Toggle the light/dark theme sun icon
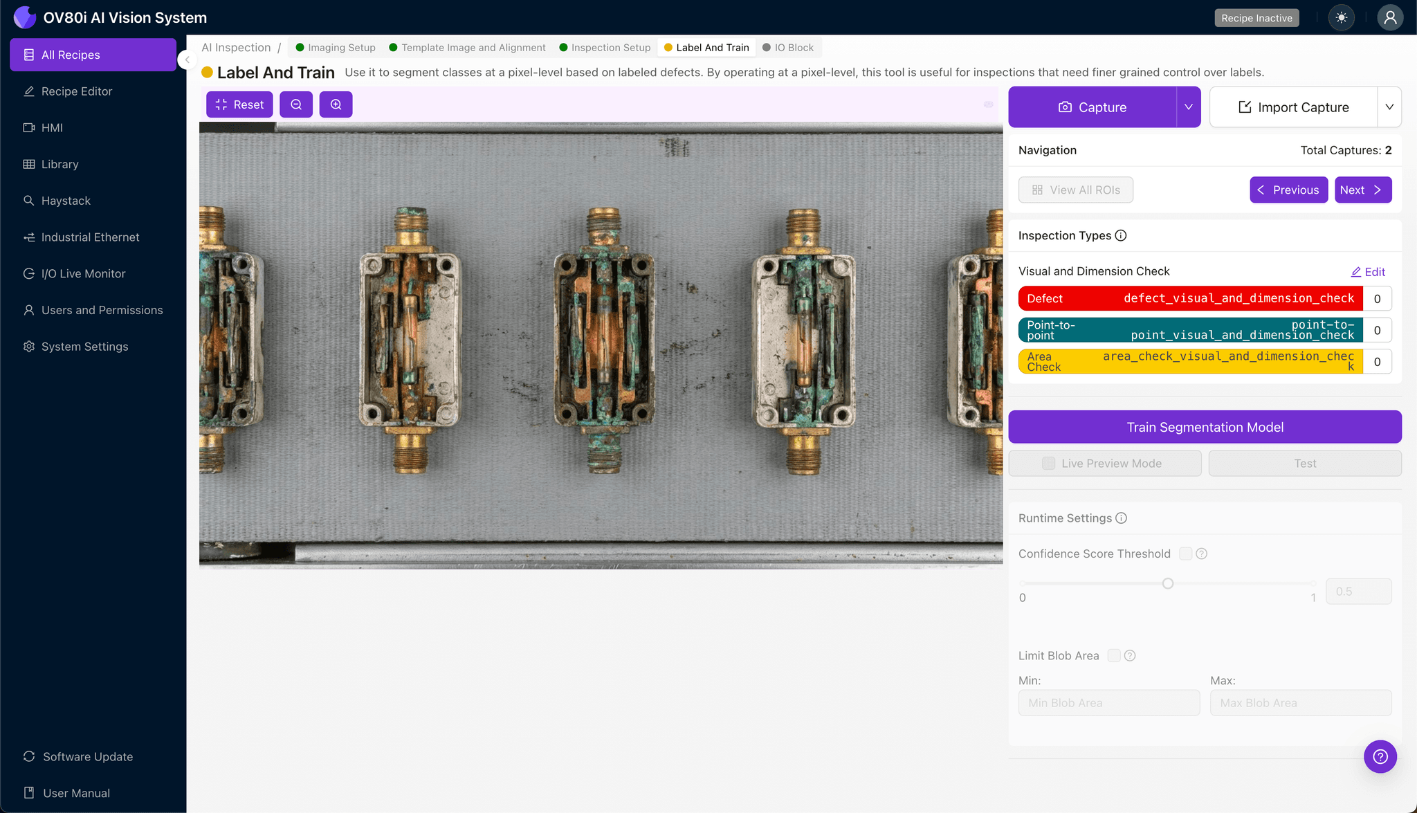This screenshot has width=1417, height=813. click(x=1341, y=18)
